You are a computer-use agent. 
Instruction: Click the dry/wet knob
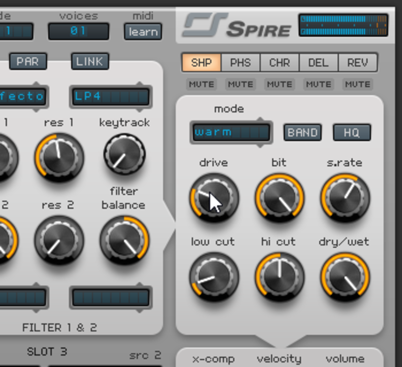pyautogui.click(x=345, y=277)
